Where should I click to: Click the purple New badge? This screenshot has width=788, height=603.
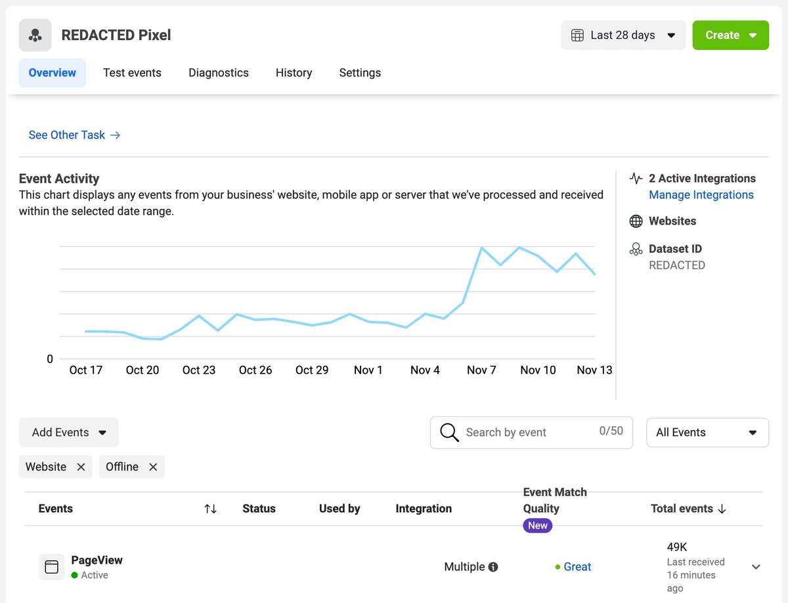[538, 525]
